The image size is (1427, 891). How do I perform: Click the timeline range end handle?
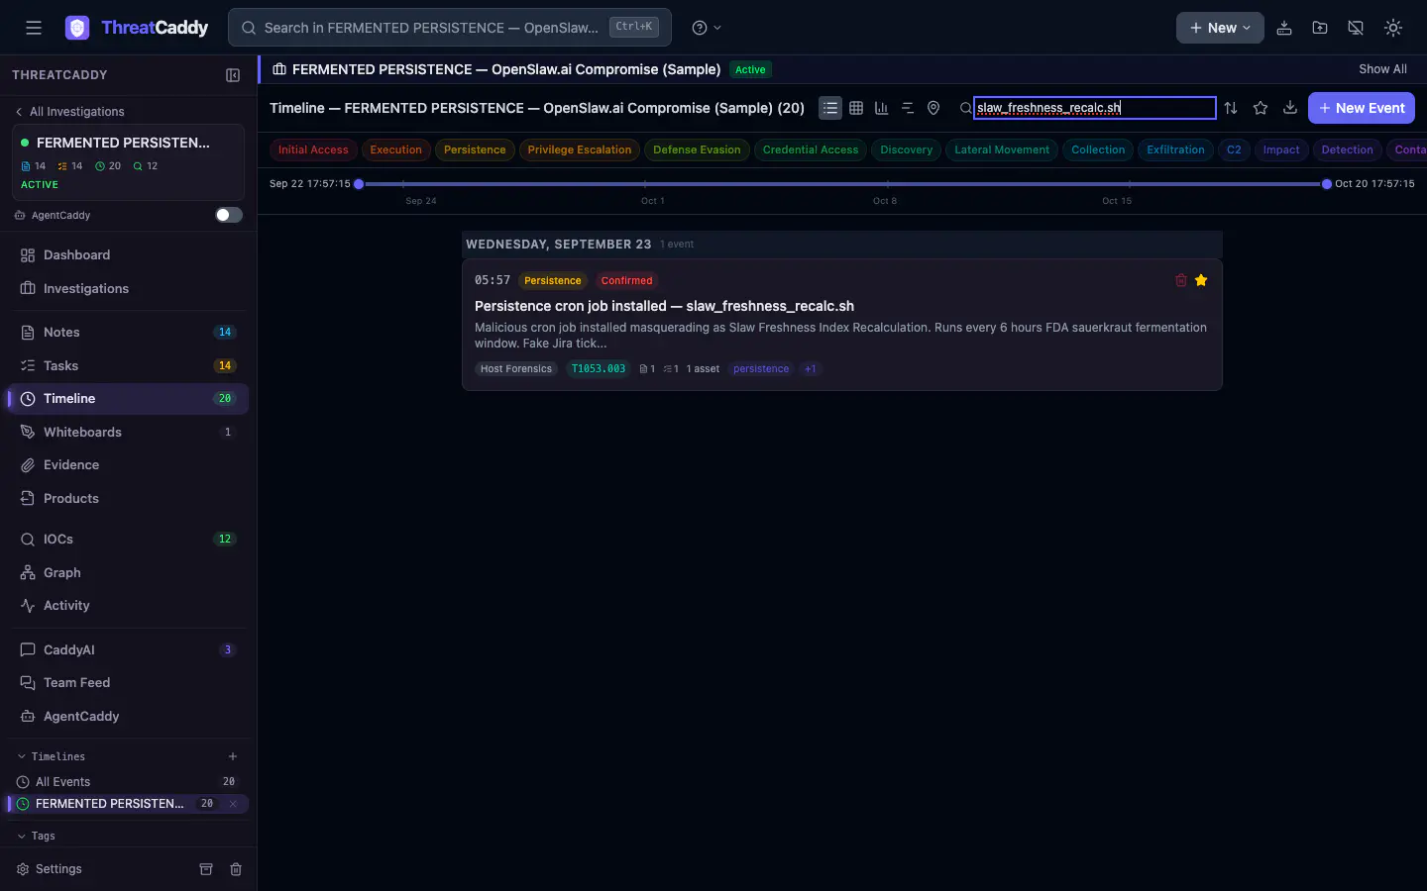click(1327, 184)
